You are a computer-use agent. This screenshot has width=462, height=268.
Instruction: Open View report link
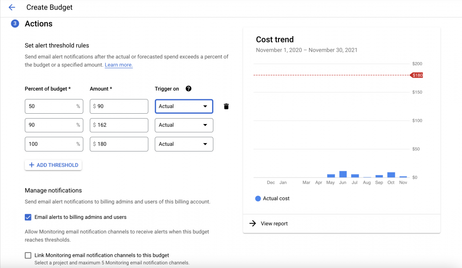[x=274, y=223]
